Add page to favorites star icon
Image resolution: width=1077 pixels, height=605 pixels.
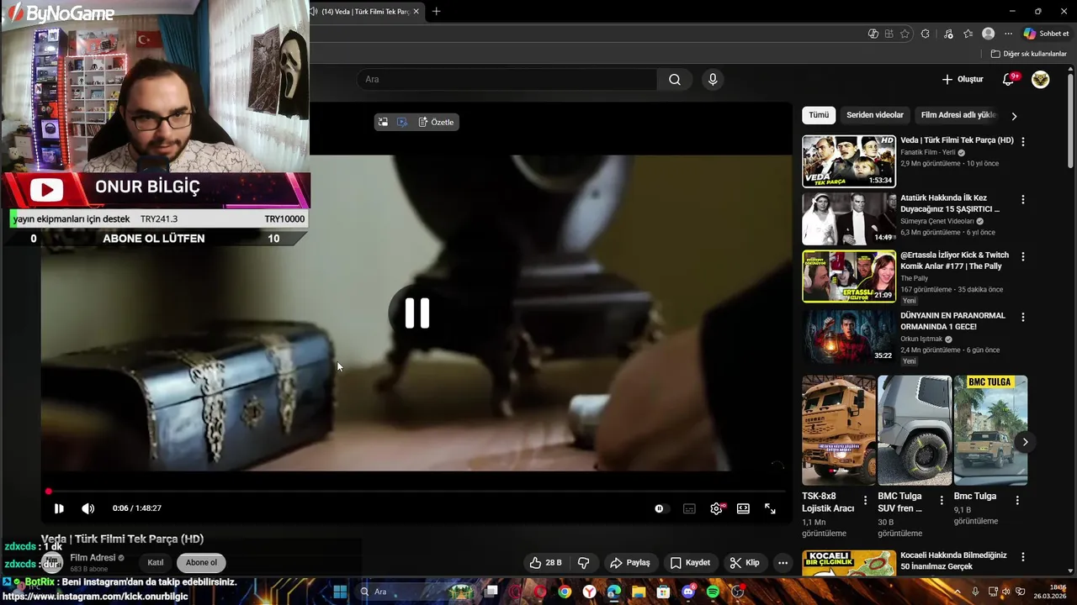pos(905,34)
